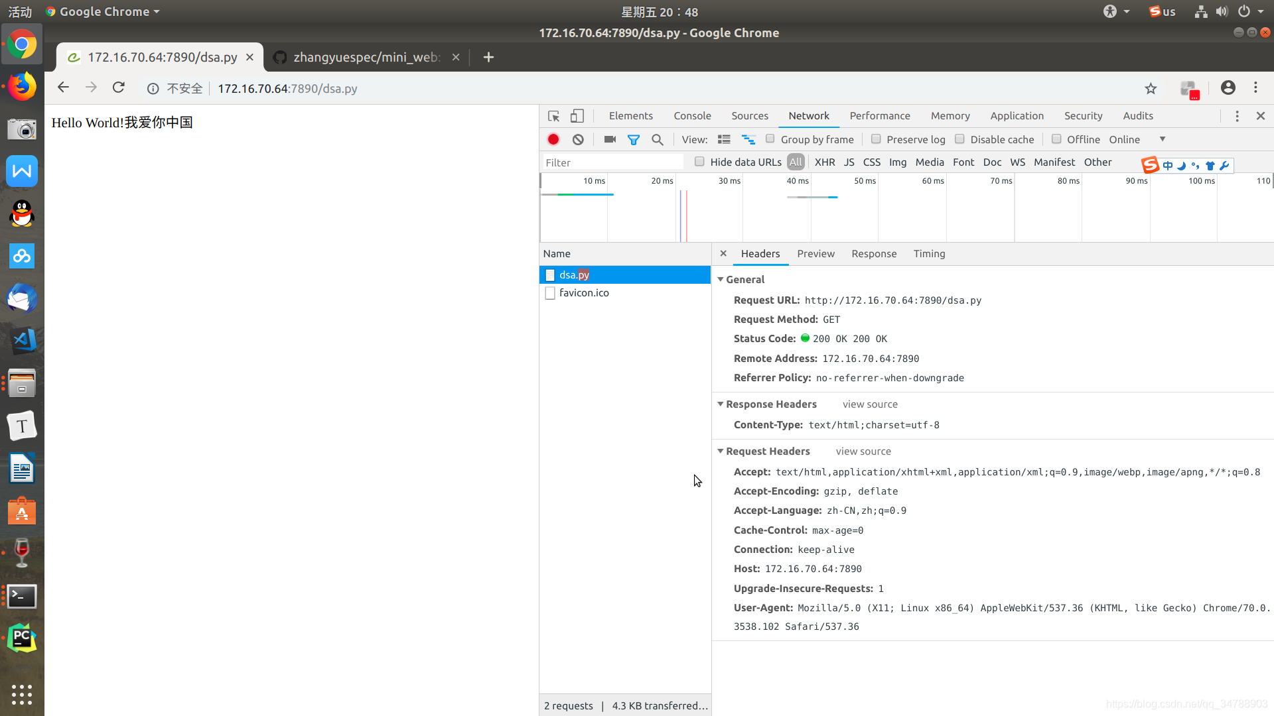Open Google Chrome app menu in top bar
This screenshot has width=1274, height=716.
click(103, 11)
